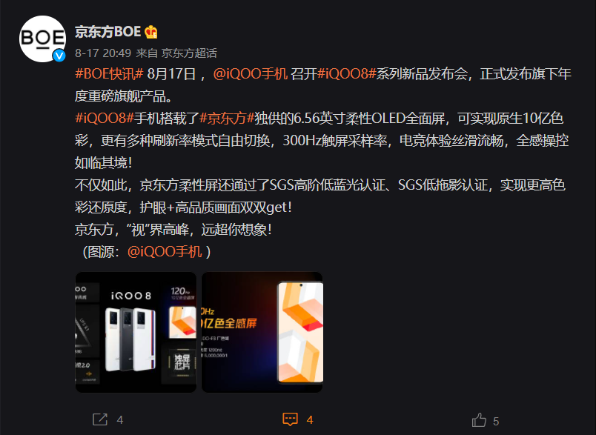Click the repost count 4
596x435 pixels.
120,419
